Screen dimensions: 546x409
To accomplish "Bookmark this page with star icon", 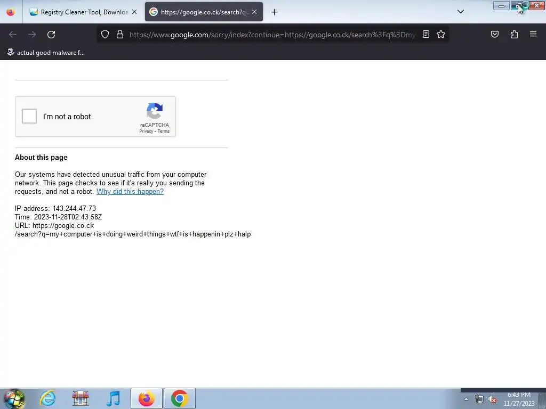I will tap(441, 34).
